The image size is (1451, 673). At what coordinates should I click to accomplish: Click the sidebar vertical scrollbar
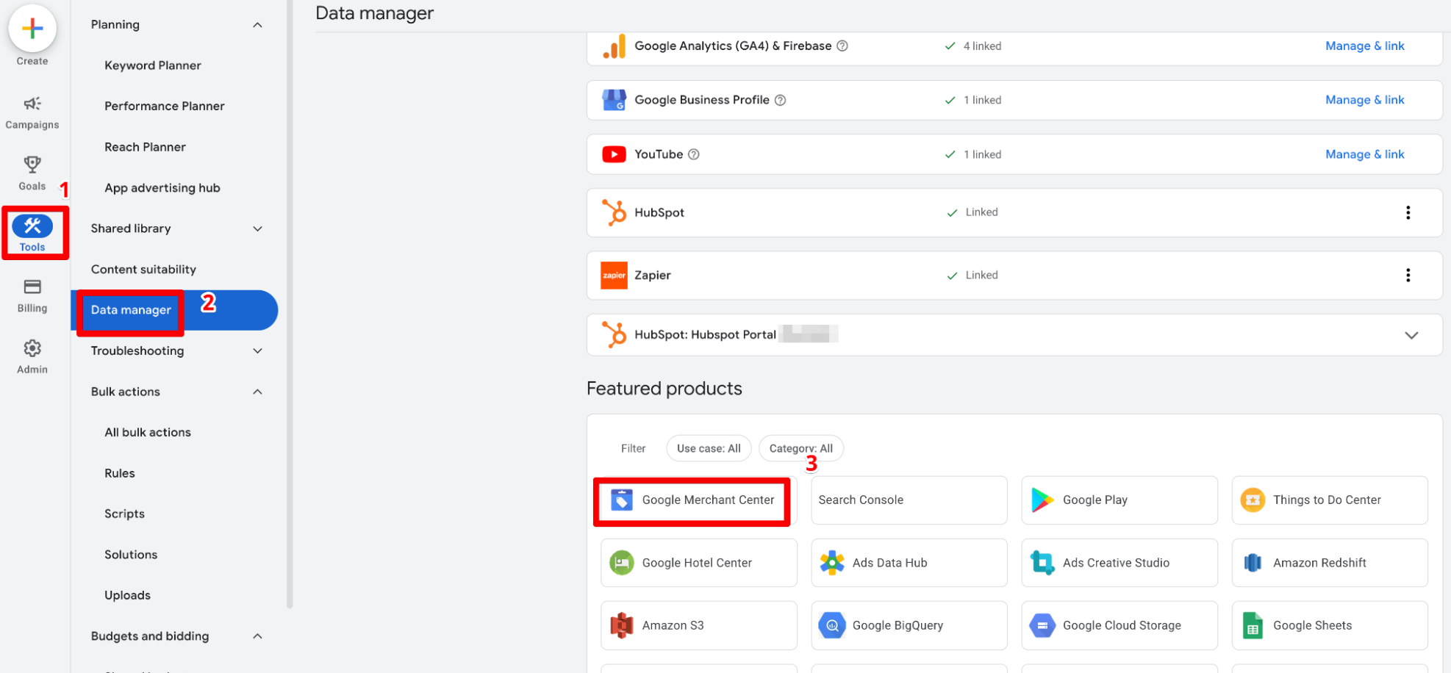coord(290,304)
